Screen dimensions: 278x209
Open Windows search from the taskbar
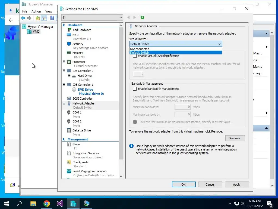pyautogui.click(x=20, y=204)
